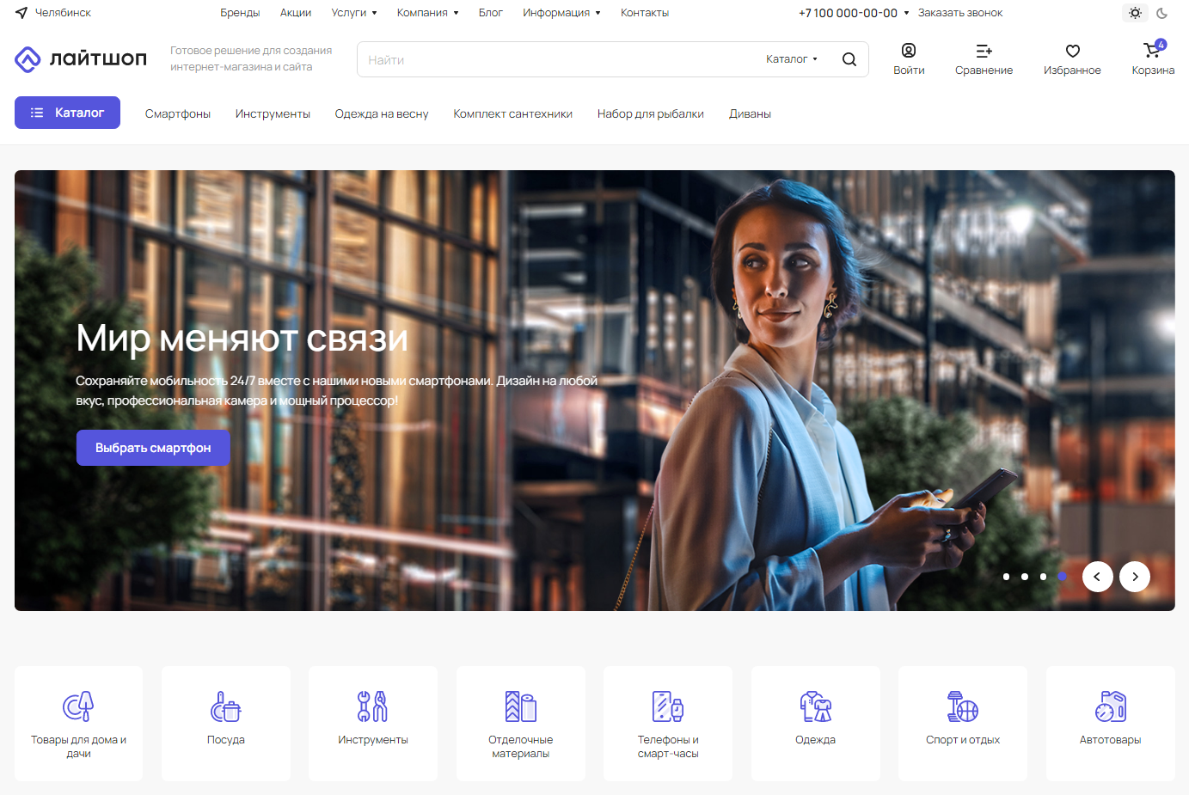Screen dimensions: 1189x795
Task: Click the Автотовары category icon
Action: [x=1111, y=706]
